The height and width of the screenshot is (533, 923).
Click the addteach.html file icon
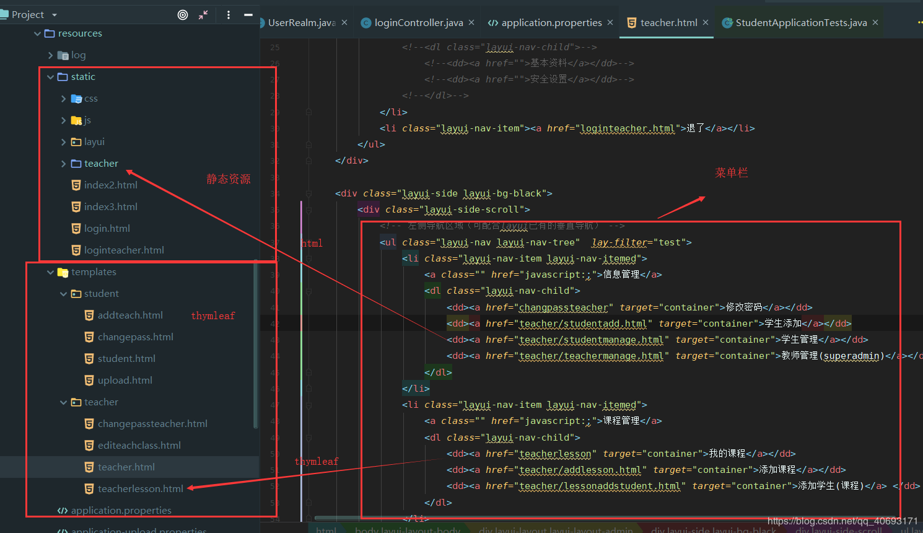click(89, 315)
